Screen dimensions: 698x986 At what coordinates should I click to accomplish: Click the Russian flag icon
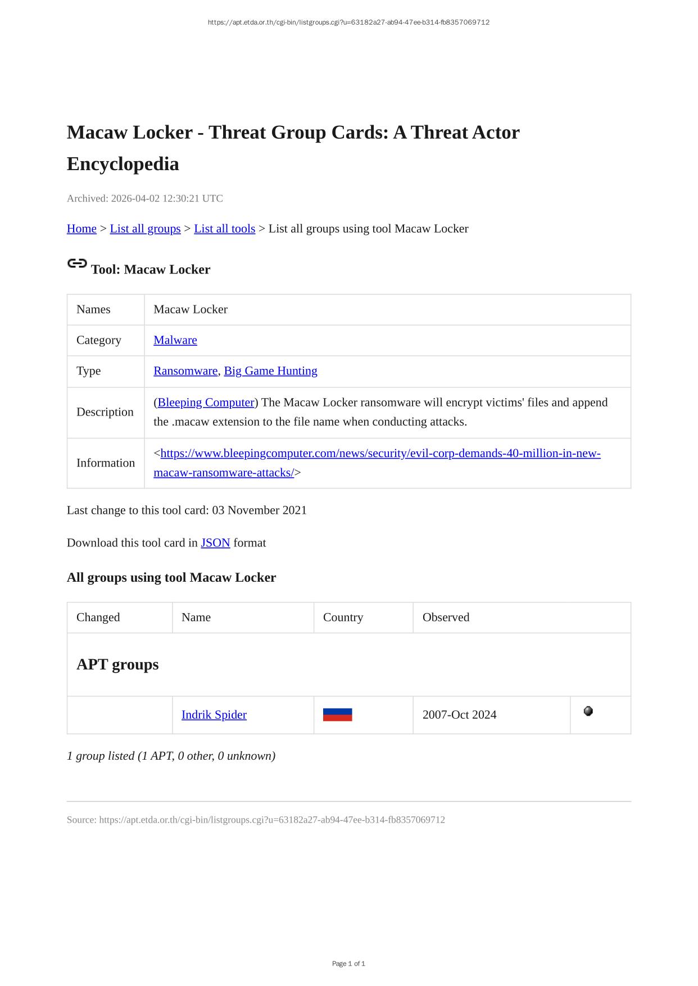pyautogui.click(x=337, y=715)
